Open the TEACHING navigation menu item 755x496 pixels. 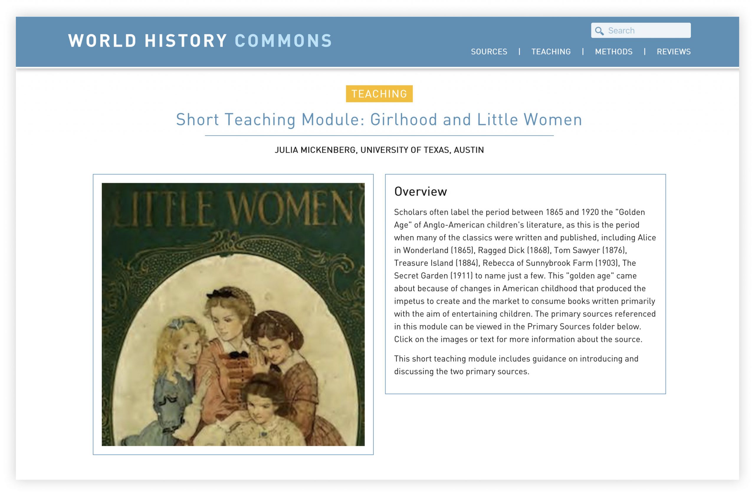click(551, 52)
